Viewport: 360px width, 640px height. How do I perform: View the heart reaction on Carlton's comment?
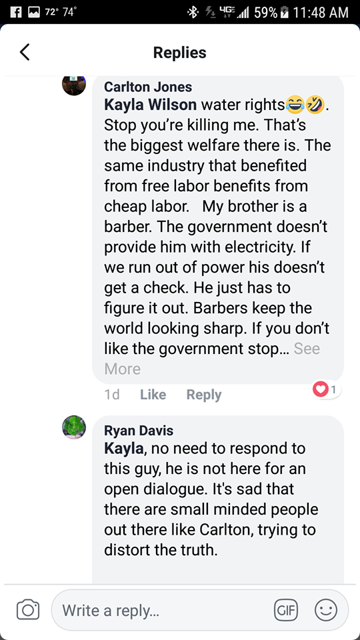point(326,390)
